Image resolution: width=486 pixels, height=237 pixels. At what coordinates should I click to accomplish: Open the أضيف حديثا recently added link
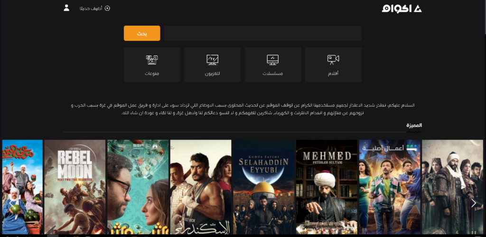pyautogui.click(x=91, y=9)
